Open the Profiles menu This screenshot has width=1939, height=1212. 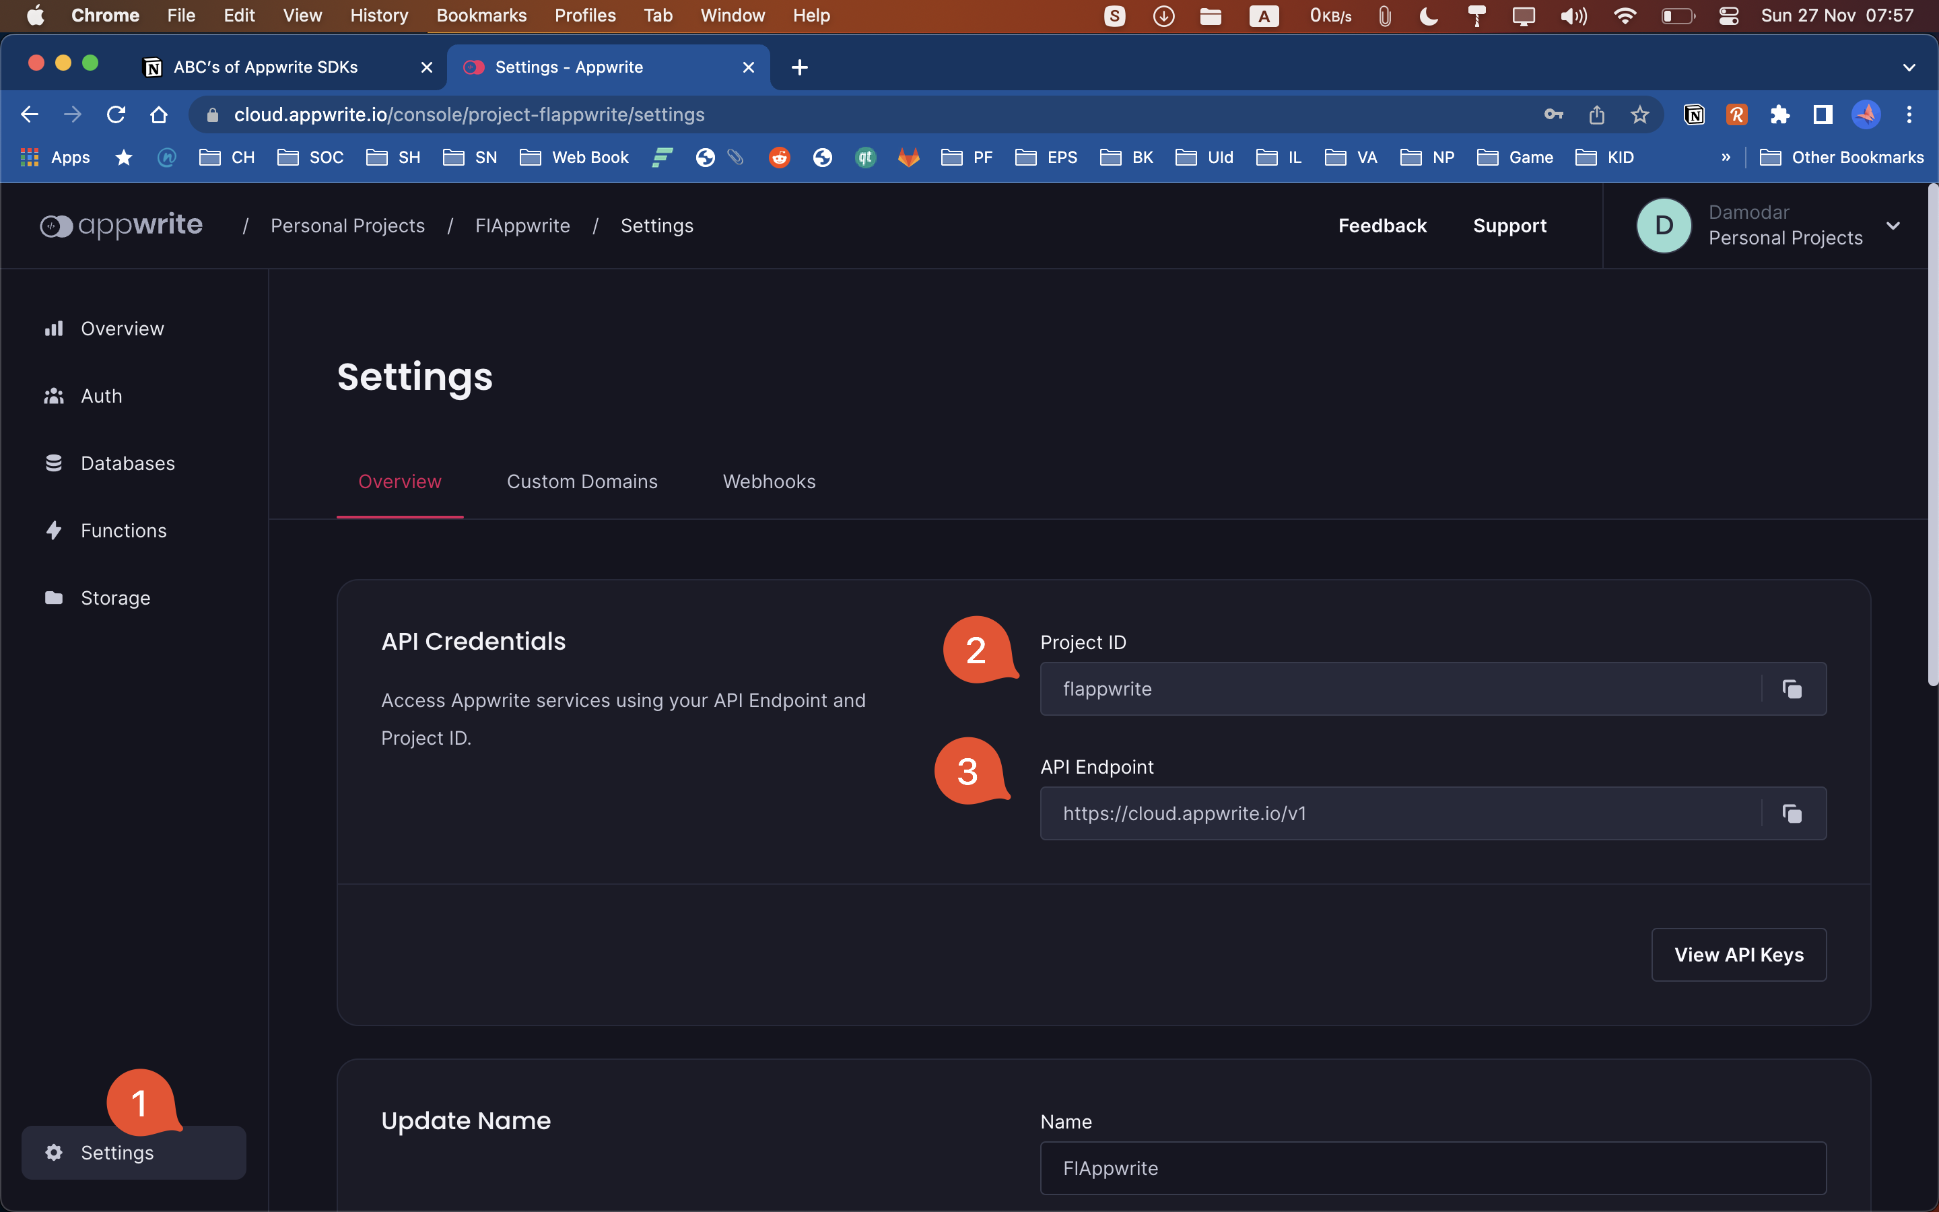(585, 15)
